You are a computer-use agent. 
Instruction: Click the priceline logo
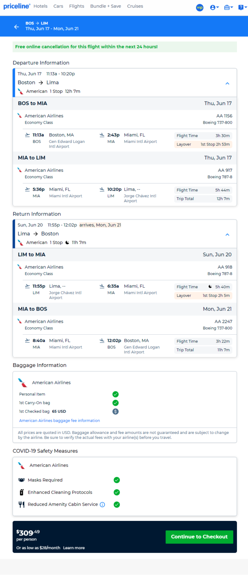[x=17, y=6]
